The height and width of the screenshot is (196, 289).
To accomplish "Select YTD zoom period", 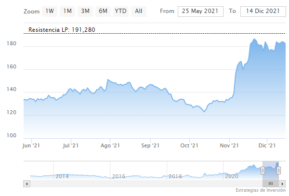I will (x=121, y=11).
